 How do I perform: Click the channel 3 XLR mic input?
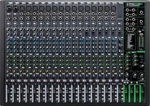point(22,9)
